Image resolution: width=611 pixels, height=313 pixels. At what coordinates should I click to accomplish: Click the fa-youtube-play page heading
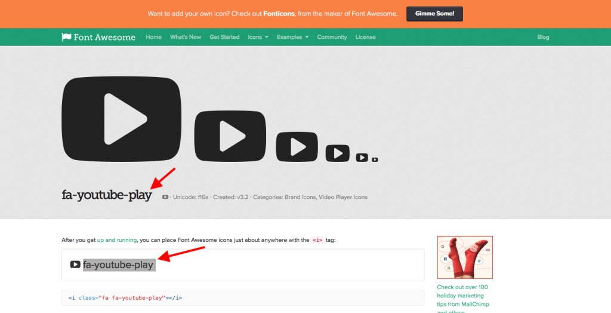click(107, 195)
